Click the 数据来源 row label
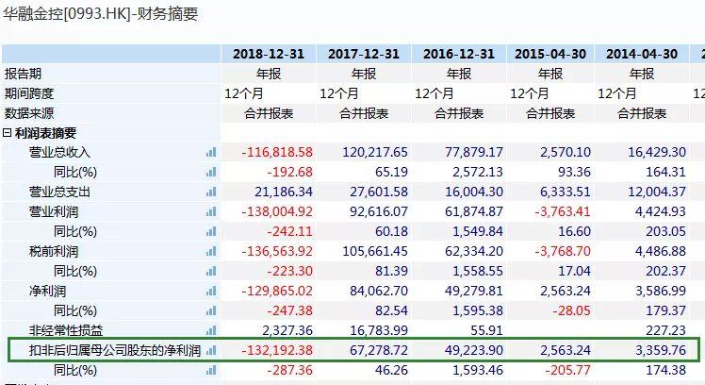 (29, 113)
